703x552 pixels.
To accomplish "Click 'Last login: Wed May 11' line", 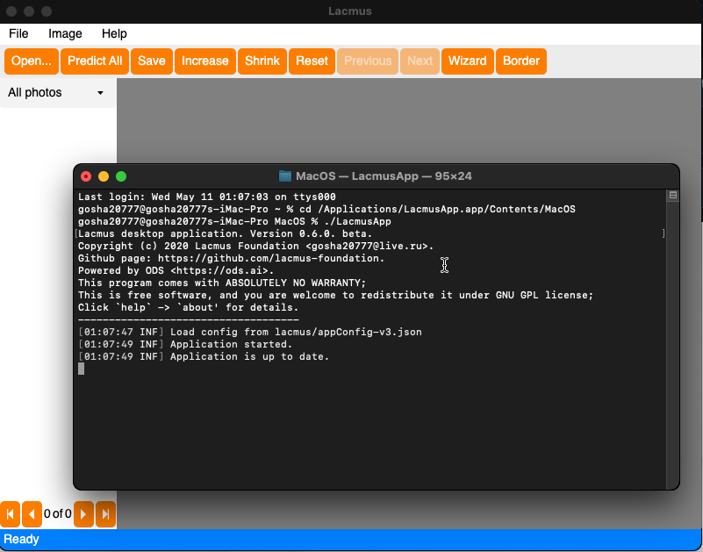I will [x=206, y=197].
